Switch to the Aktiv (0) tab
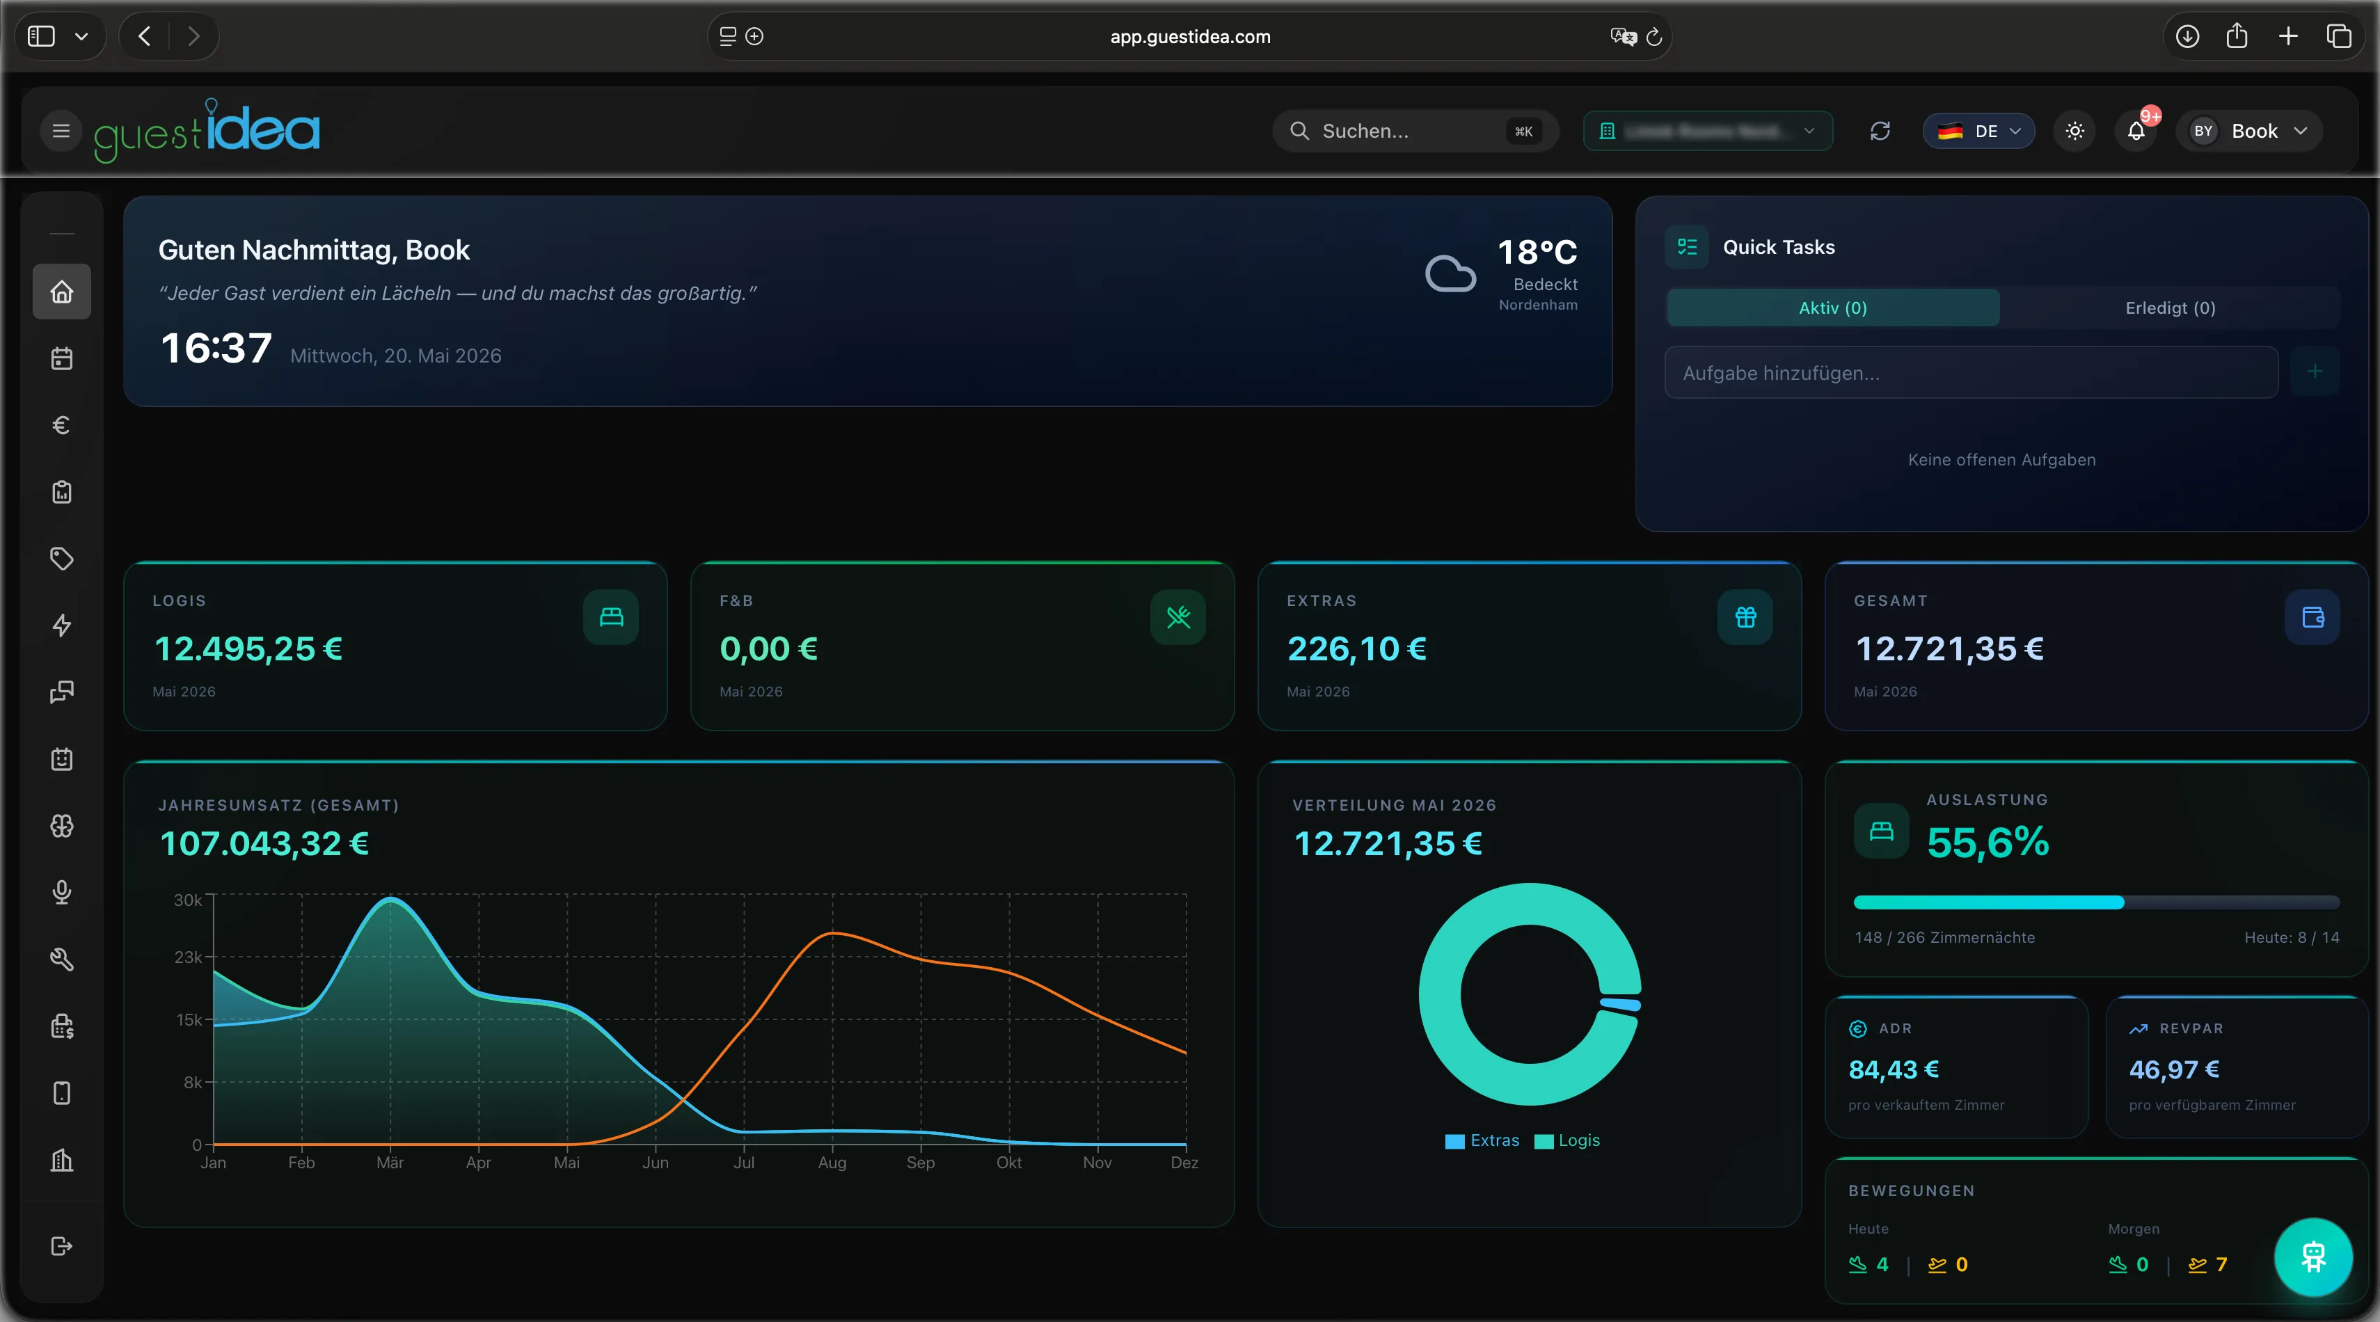The image size is (2380, 1322). pyautogui.click(x=1833, y=308)
